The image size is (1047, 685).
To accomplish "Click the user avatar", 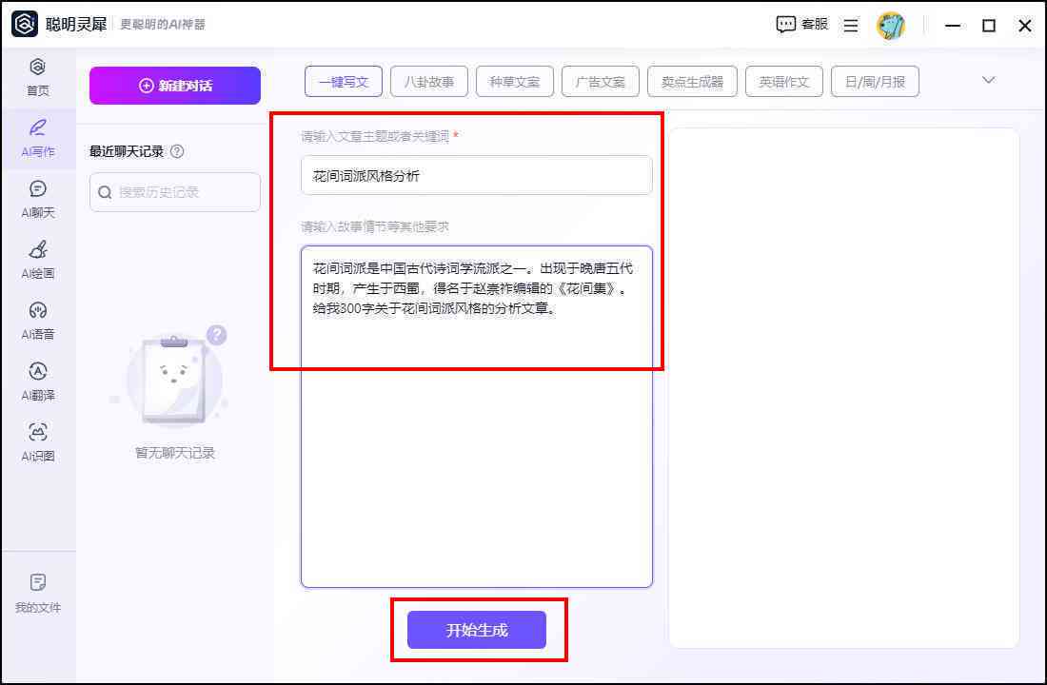I will (891, 26).
